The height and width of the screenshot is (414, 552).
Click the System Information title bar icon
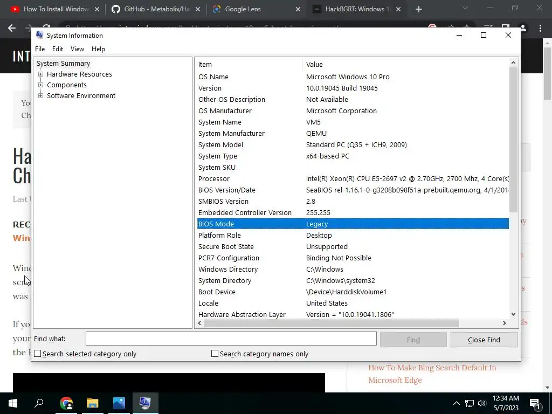39,35
